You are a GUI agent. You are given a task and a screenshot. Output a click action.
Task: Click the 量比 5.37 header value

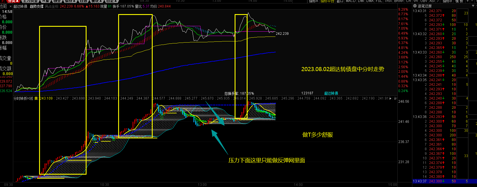(142, 6)
